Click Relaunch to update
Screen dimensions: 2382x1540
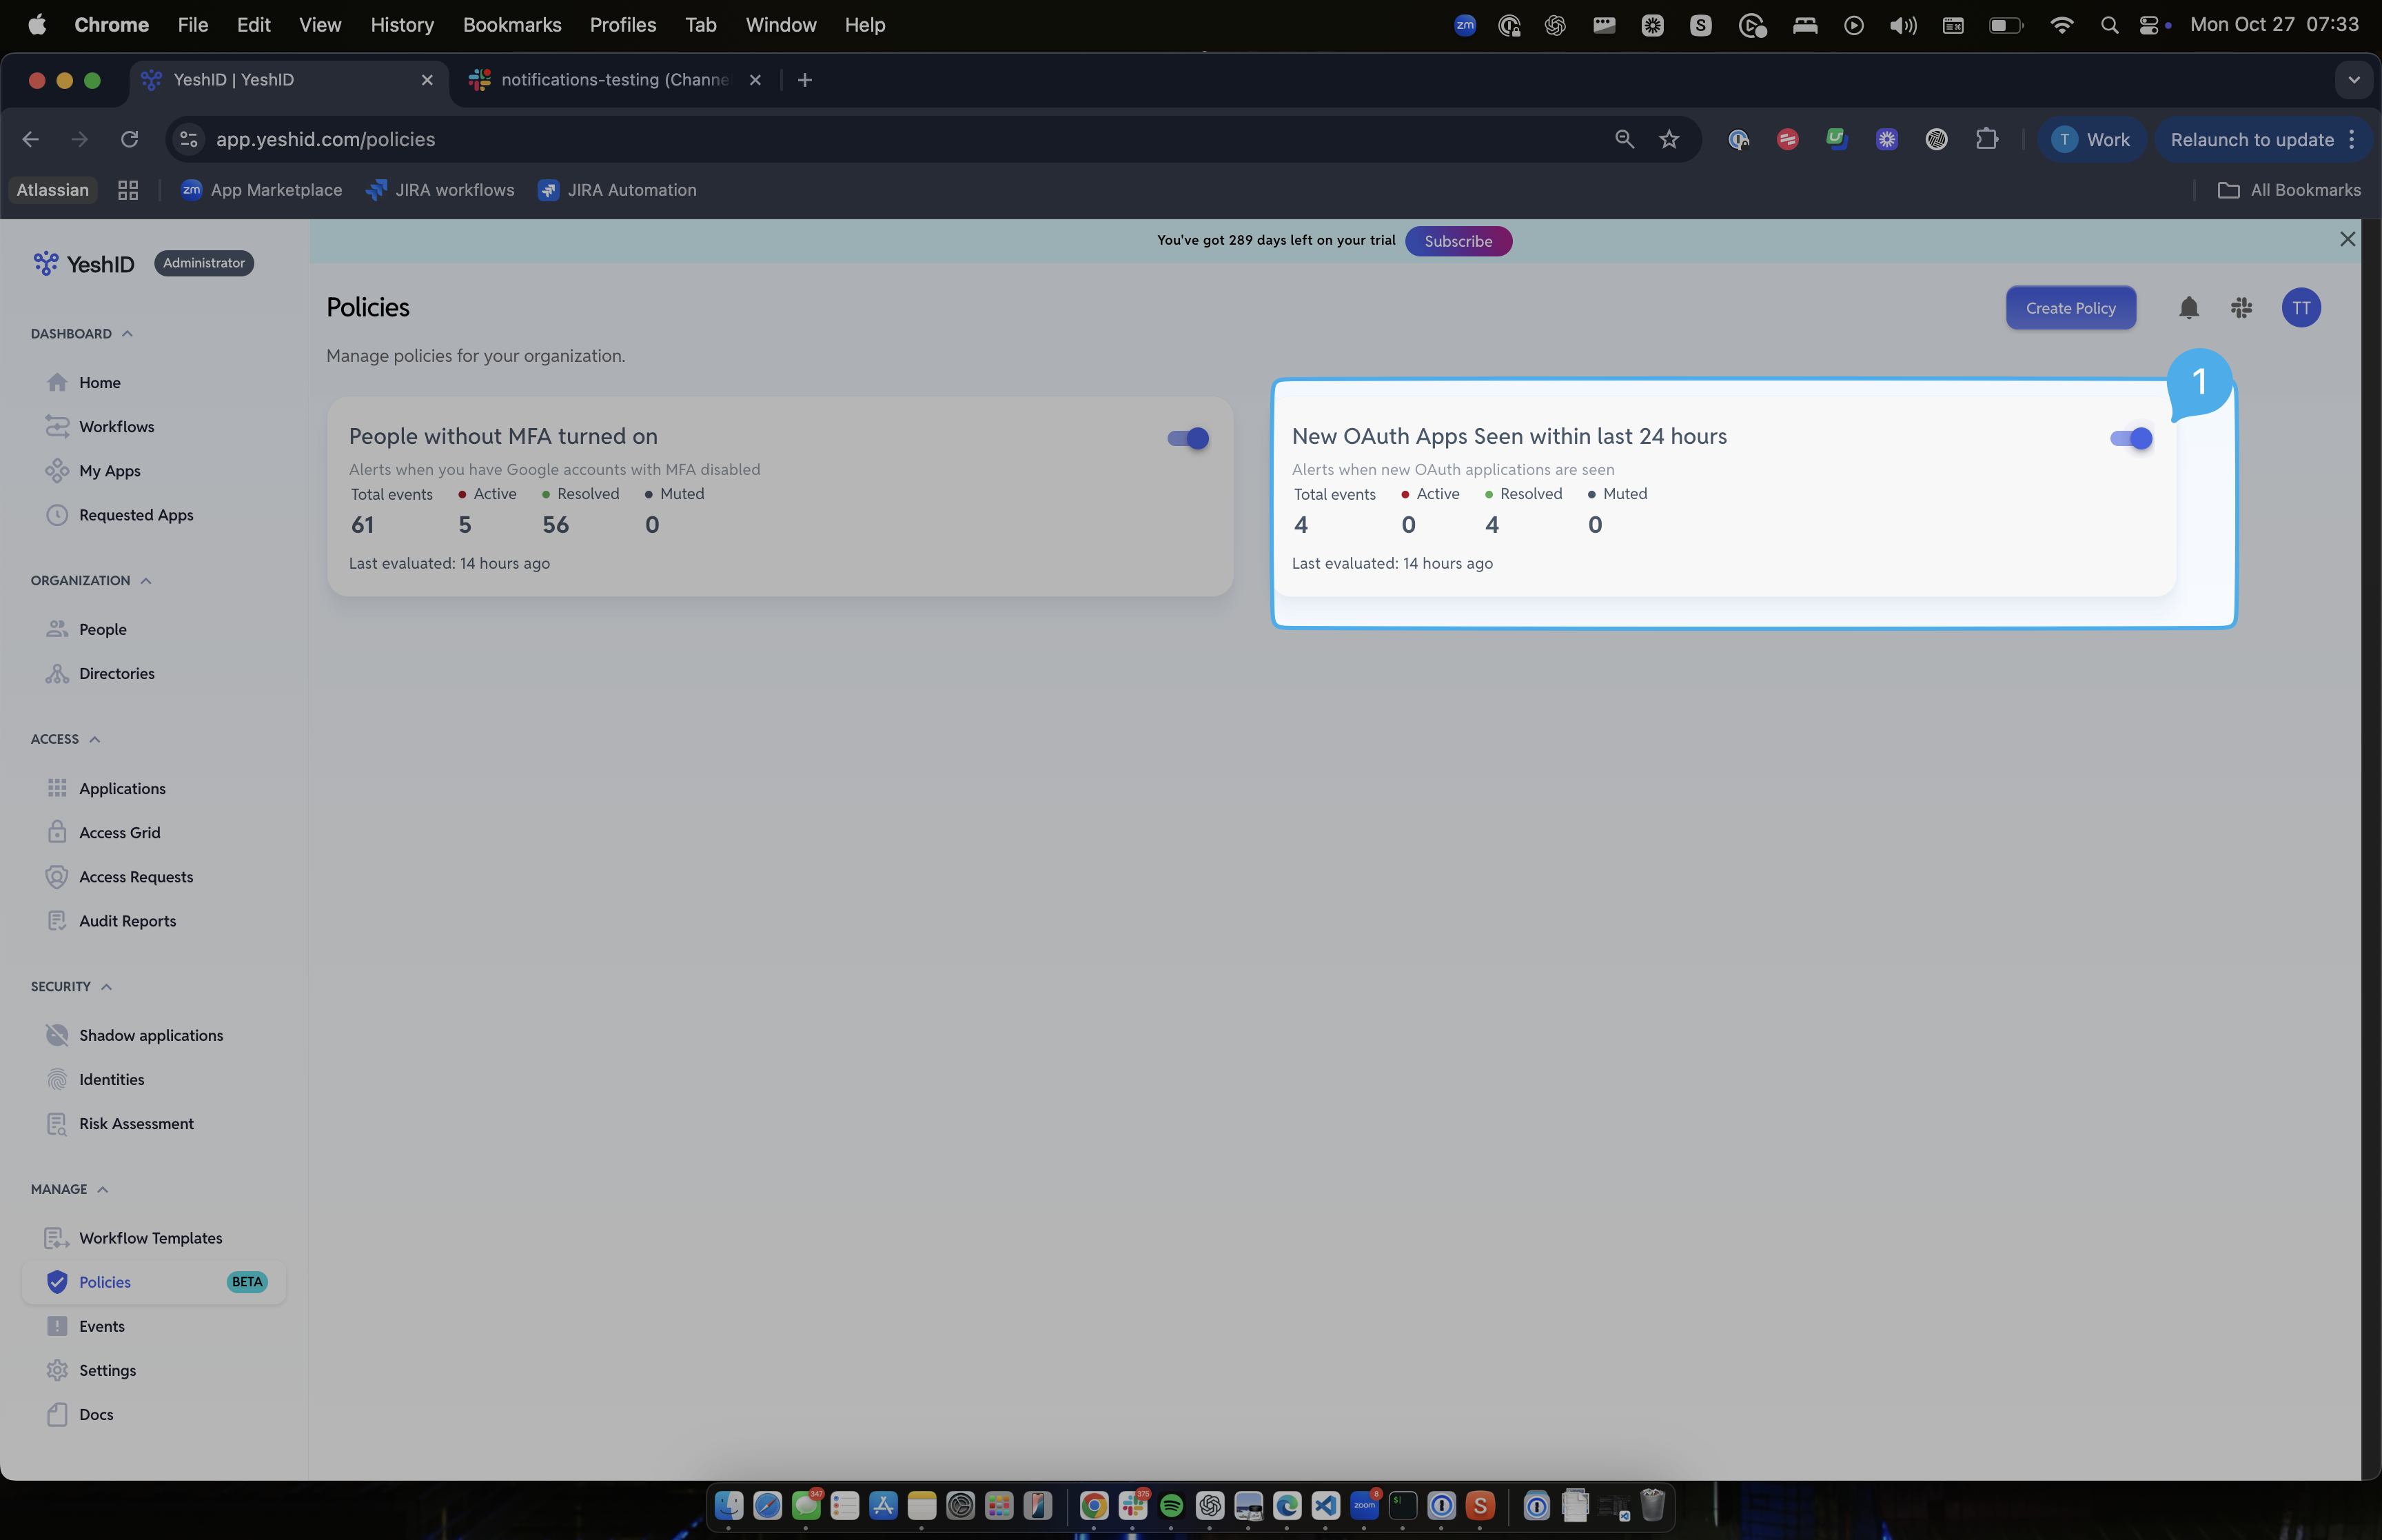(2251, 139)
